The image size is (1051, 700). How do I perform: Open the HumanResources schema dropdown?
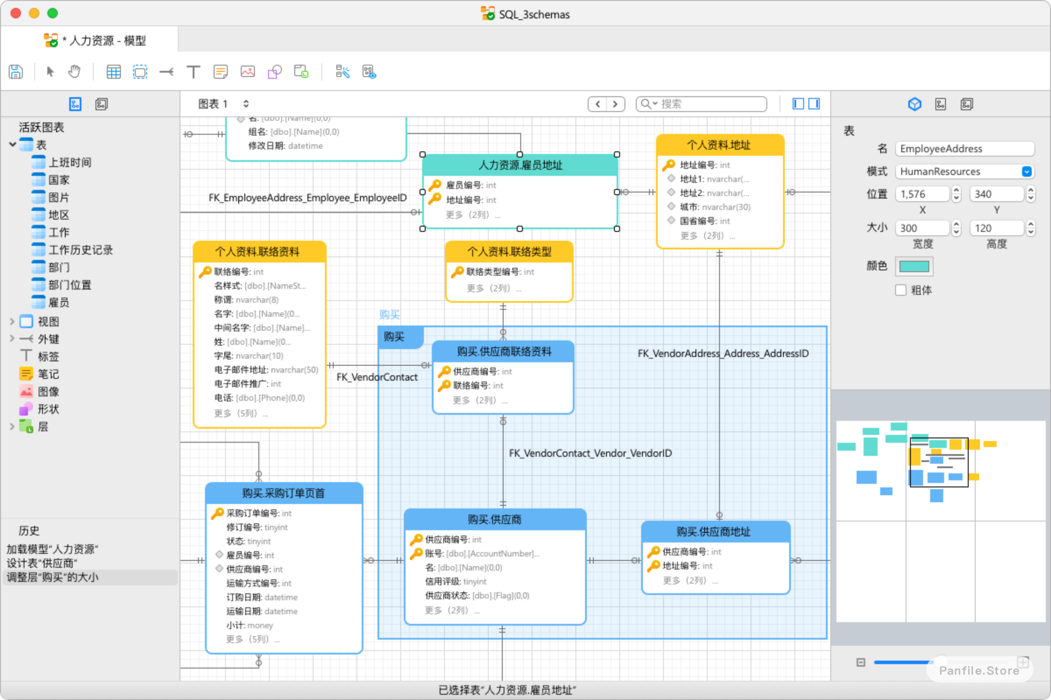pos(1027,171)
